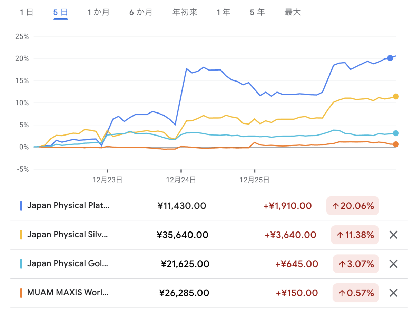Remove MUAM MAXIS World row
The image size is (414, 313).
click(x=393, y=293)
